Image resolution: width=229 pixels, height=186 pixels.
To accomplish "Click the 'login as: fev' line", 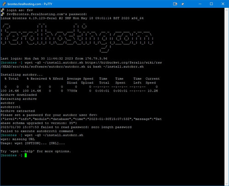I will click(20, 10).
